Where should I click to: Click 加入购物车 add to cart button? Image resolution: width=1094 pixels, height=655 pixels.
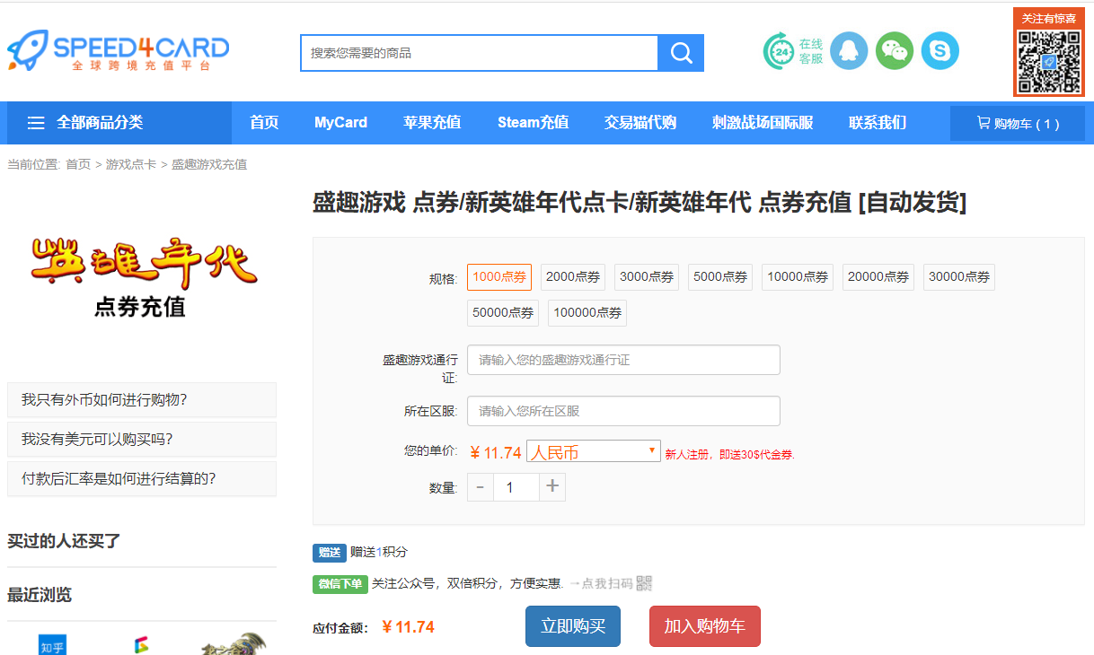705,626
